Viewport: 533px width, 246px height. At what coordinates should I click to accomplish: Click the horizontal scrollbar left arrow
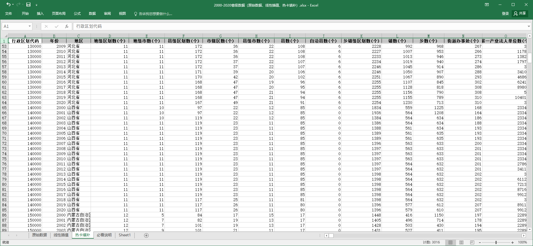coord(326,235)
